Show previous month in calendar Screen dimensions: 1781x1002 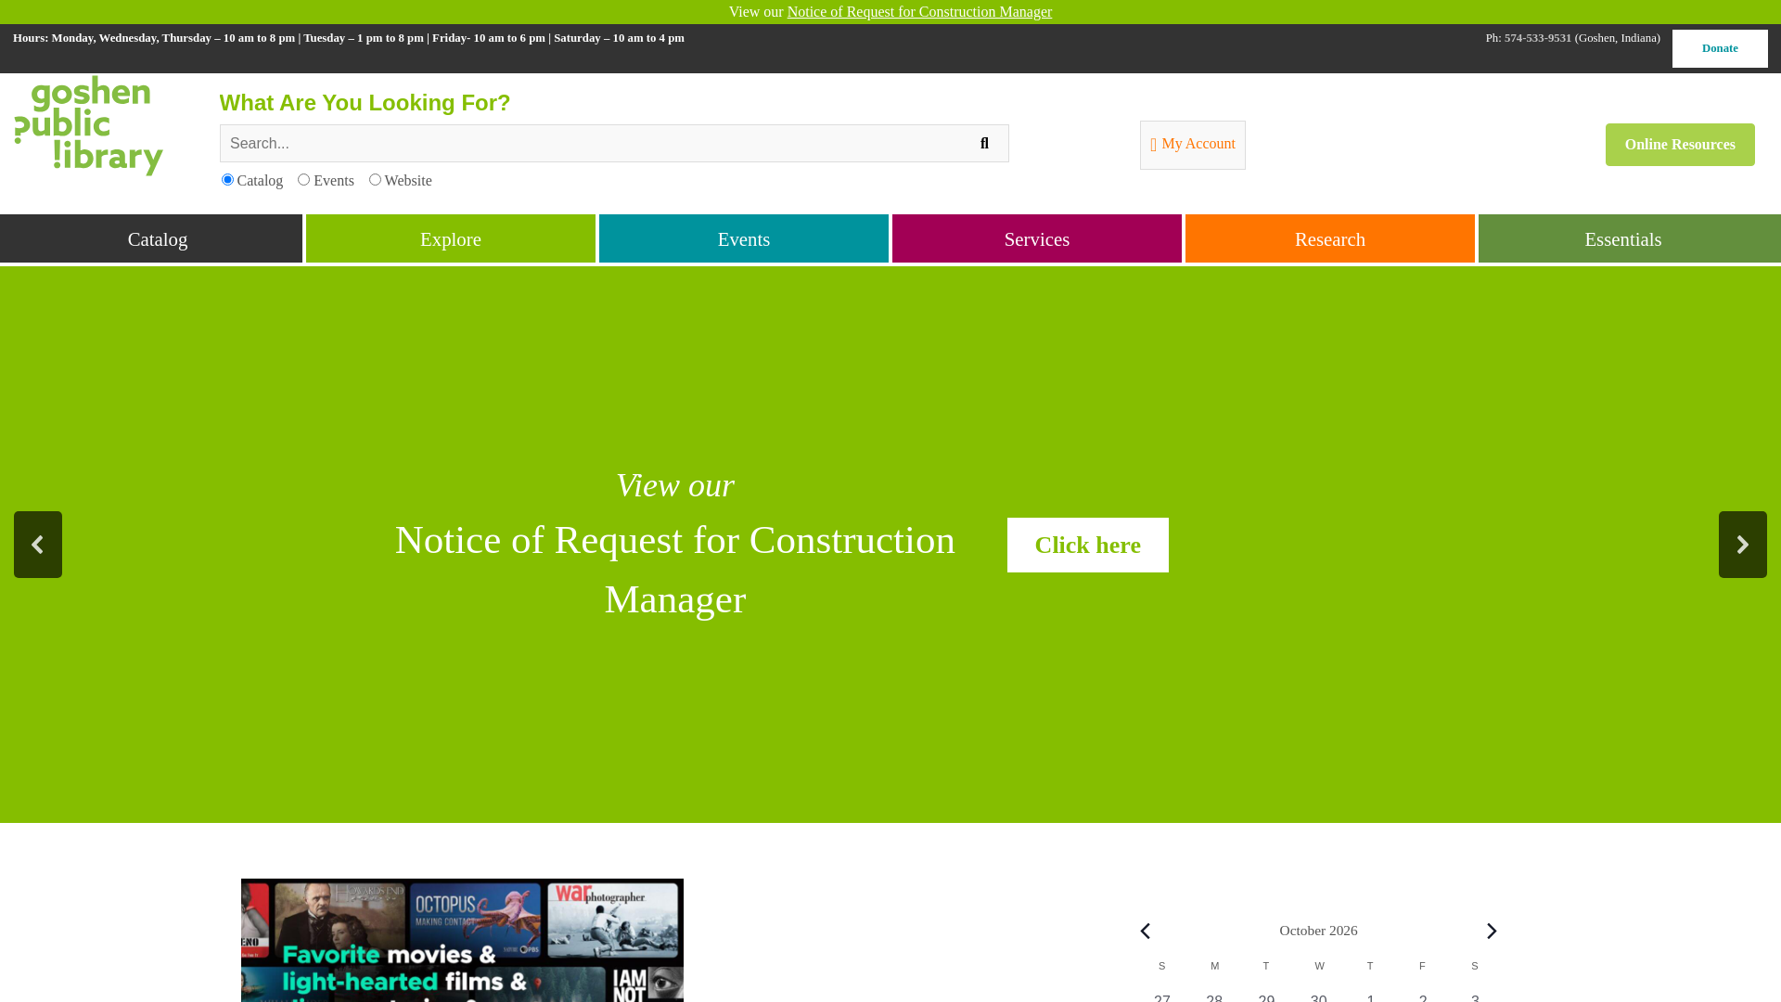[1146, 931]
